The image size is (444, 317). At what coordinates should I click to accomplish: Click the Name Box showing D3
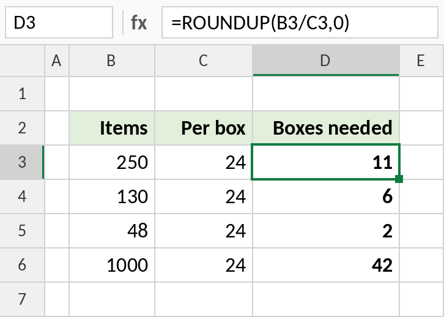59,23
